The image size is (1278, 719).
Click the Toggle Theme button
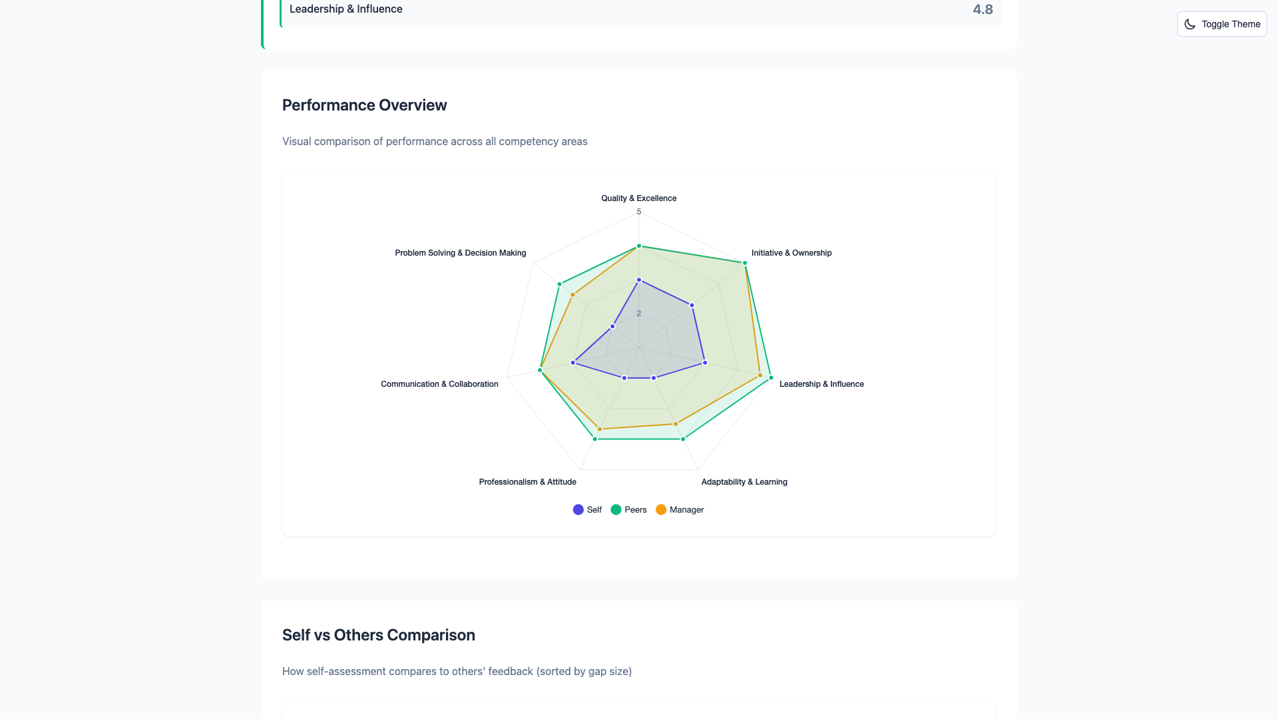[x=1221, y=24]
